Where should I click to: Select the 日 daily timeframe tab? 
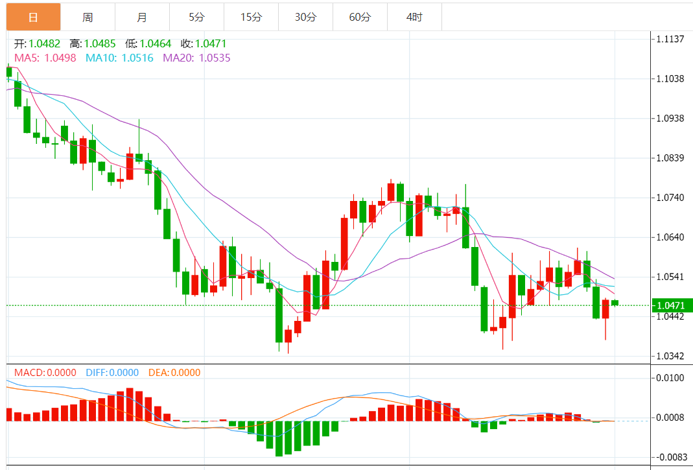pyautogui.click(x=33, y=18)
